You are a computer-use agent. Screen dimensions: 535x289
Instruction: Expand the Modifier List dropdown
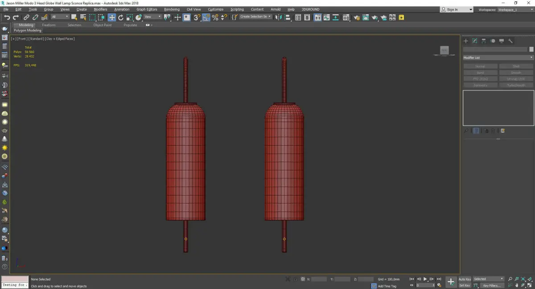tap(498, 57)
